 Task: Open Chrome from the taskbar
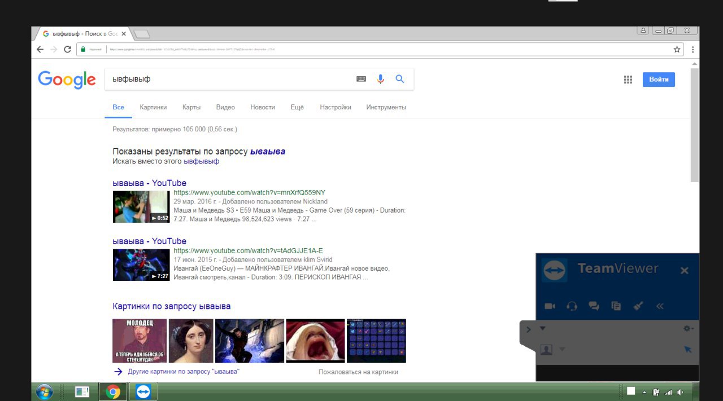tap(113, 391)
